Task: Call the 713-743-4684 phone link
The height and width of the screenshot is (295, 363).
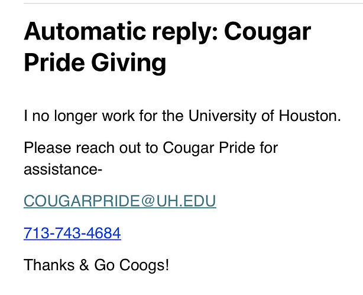Action: [x=72, y=233]
